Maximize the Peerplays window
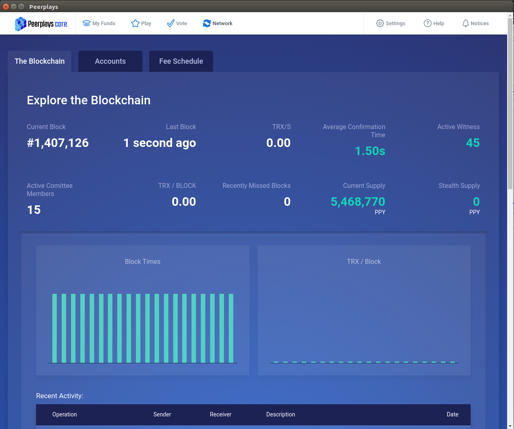This screenshot has width=514, height=429. point(21,6)
